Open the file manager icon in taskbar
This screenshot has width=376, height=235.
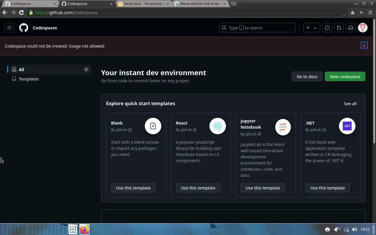point(73,229)
